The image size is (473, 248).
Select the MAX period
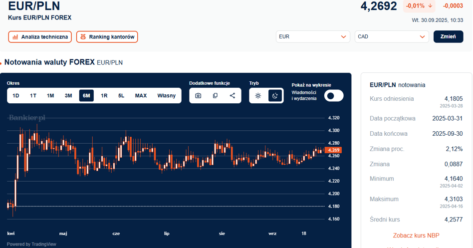(141, 96)
